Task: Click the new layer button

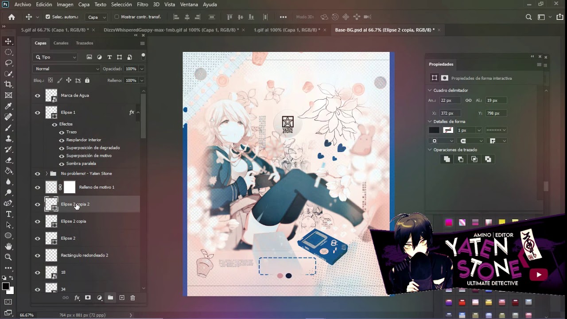Action: pyautogui.click(x=122, y=298)
